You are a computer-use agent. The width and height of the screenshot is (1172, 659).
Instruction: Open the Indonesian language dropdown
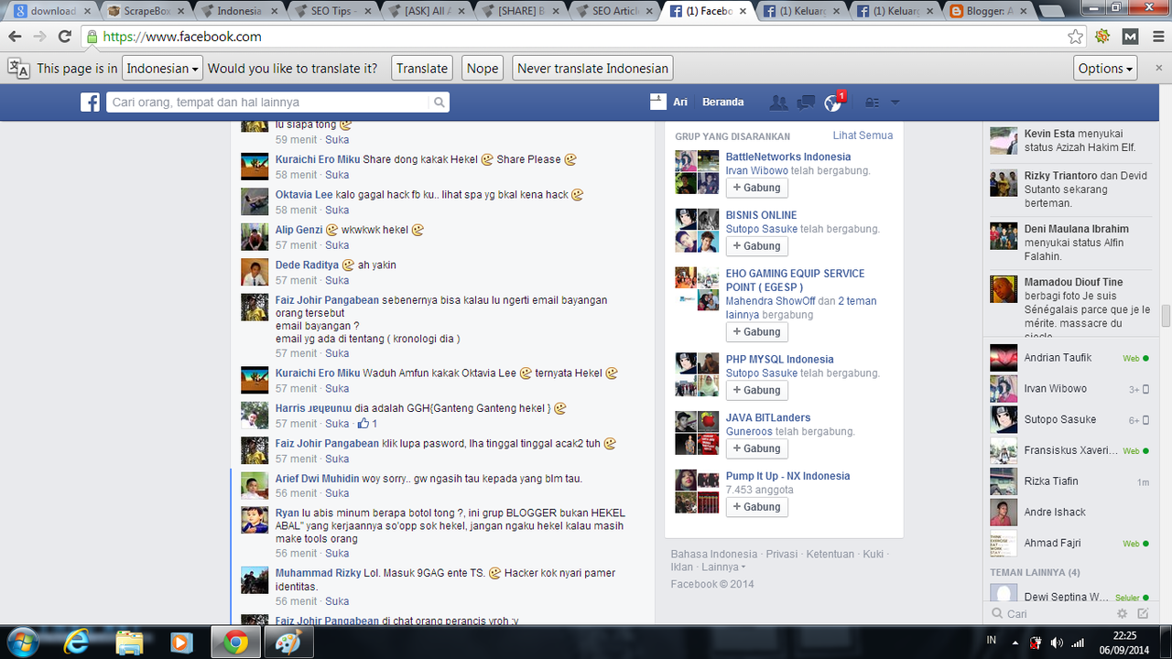pyautogui.click(x=162, y=68)
